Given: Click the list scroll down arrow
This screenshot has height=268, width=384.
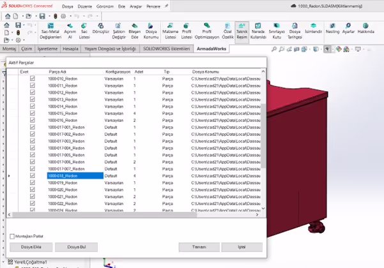Looking at the screenshot, I should tap(263, 209).
